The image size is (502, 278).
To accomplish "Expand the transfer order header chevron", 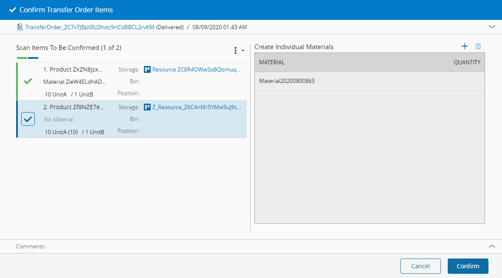I will pyautogui.click(x=492, y=27).
